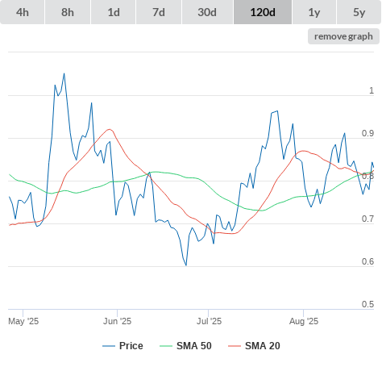The image size is (382, 367).
Task: Click the red SMA 20 legend marker
Action: tap(235, 346)
